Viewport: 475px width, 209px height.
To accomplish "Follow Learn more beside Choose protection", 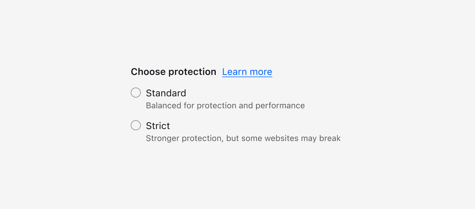I will (x=247, y=72).
